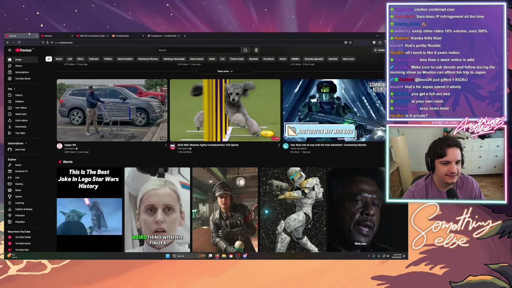This screenshot has height=288, width=512.
Task: Open News in the Explore section
Action: [x=22, y=190]
